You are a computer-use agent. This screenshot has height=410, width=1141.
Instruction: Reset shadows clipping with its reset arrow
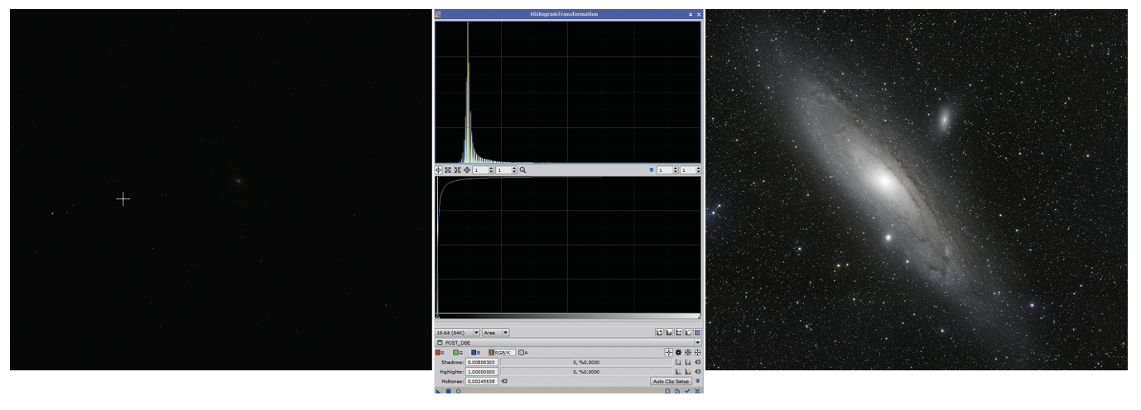[698, 362]
